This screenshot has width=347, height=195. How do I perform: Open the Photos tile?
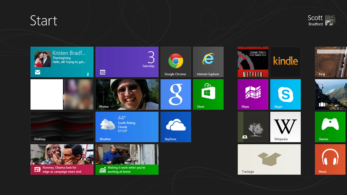pyautogui.click(x=127, y=94)
